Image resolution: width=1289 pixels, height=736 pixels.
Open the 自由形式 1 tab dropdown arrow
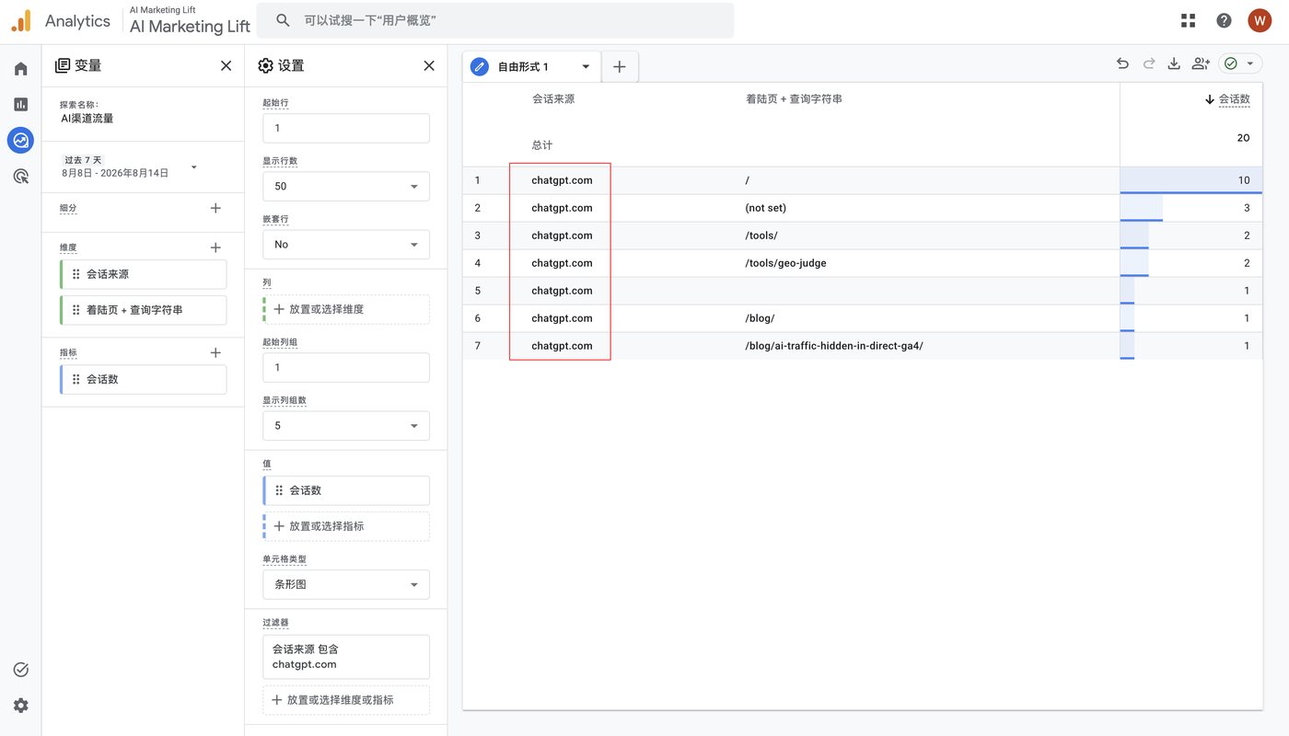point(586,66)
